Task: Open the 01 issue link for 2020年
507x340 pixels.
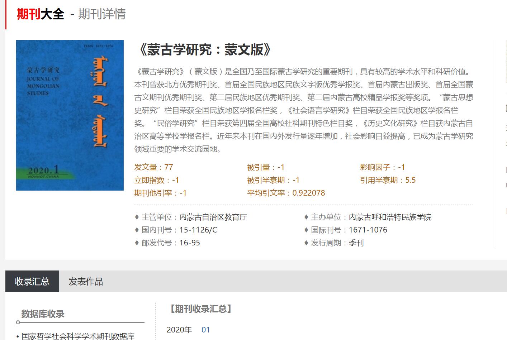Action: 205,330
